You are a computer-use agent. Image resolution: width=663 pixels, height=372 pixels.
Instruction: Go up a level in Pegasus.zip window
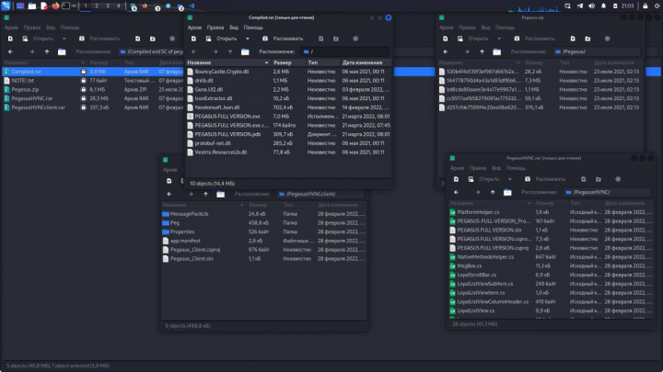click(482, 51)
